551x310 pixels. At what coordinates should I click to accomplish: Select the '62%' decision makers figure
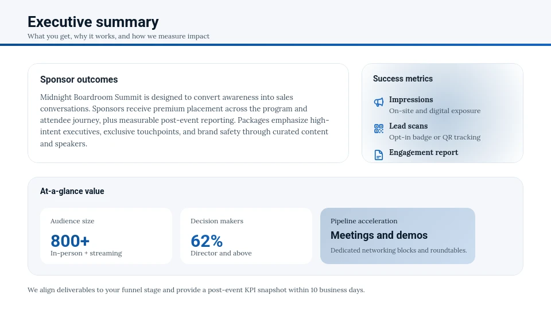pos(207,241)
